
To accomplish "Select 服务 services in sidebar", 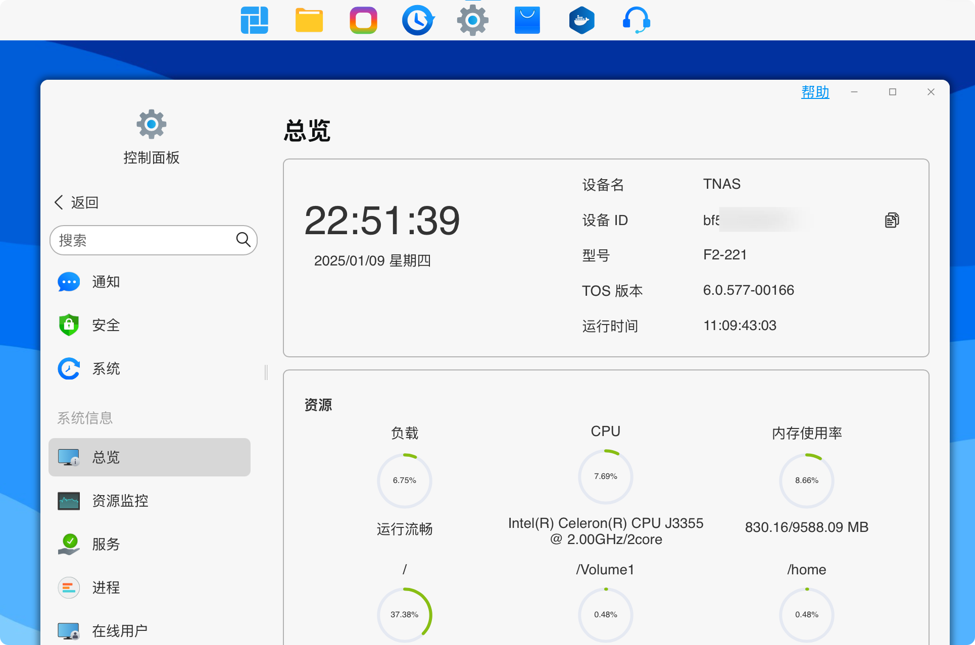I will (106, 544).
